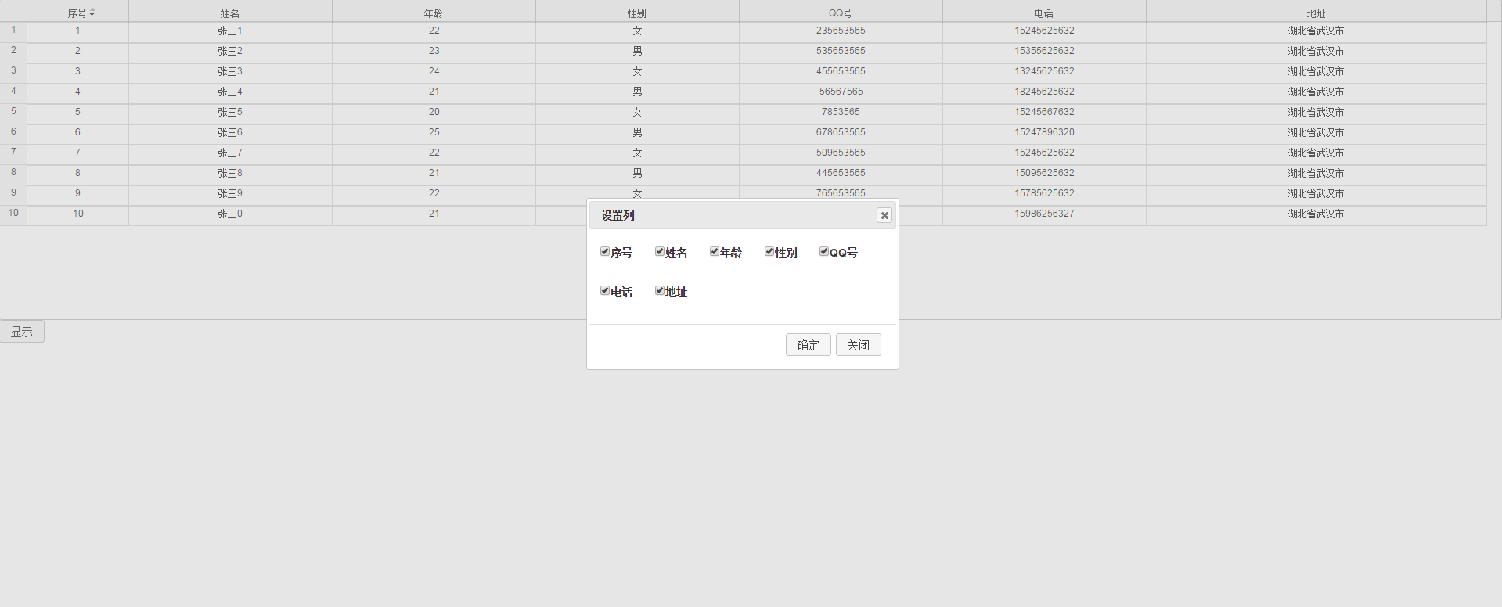Confirm with the 确定 button

[809, 345]
